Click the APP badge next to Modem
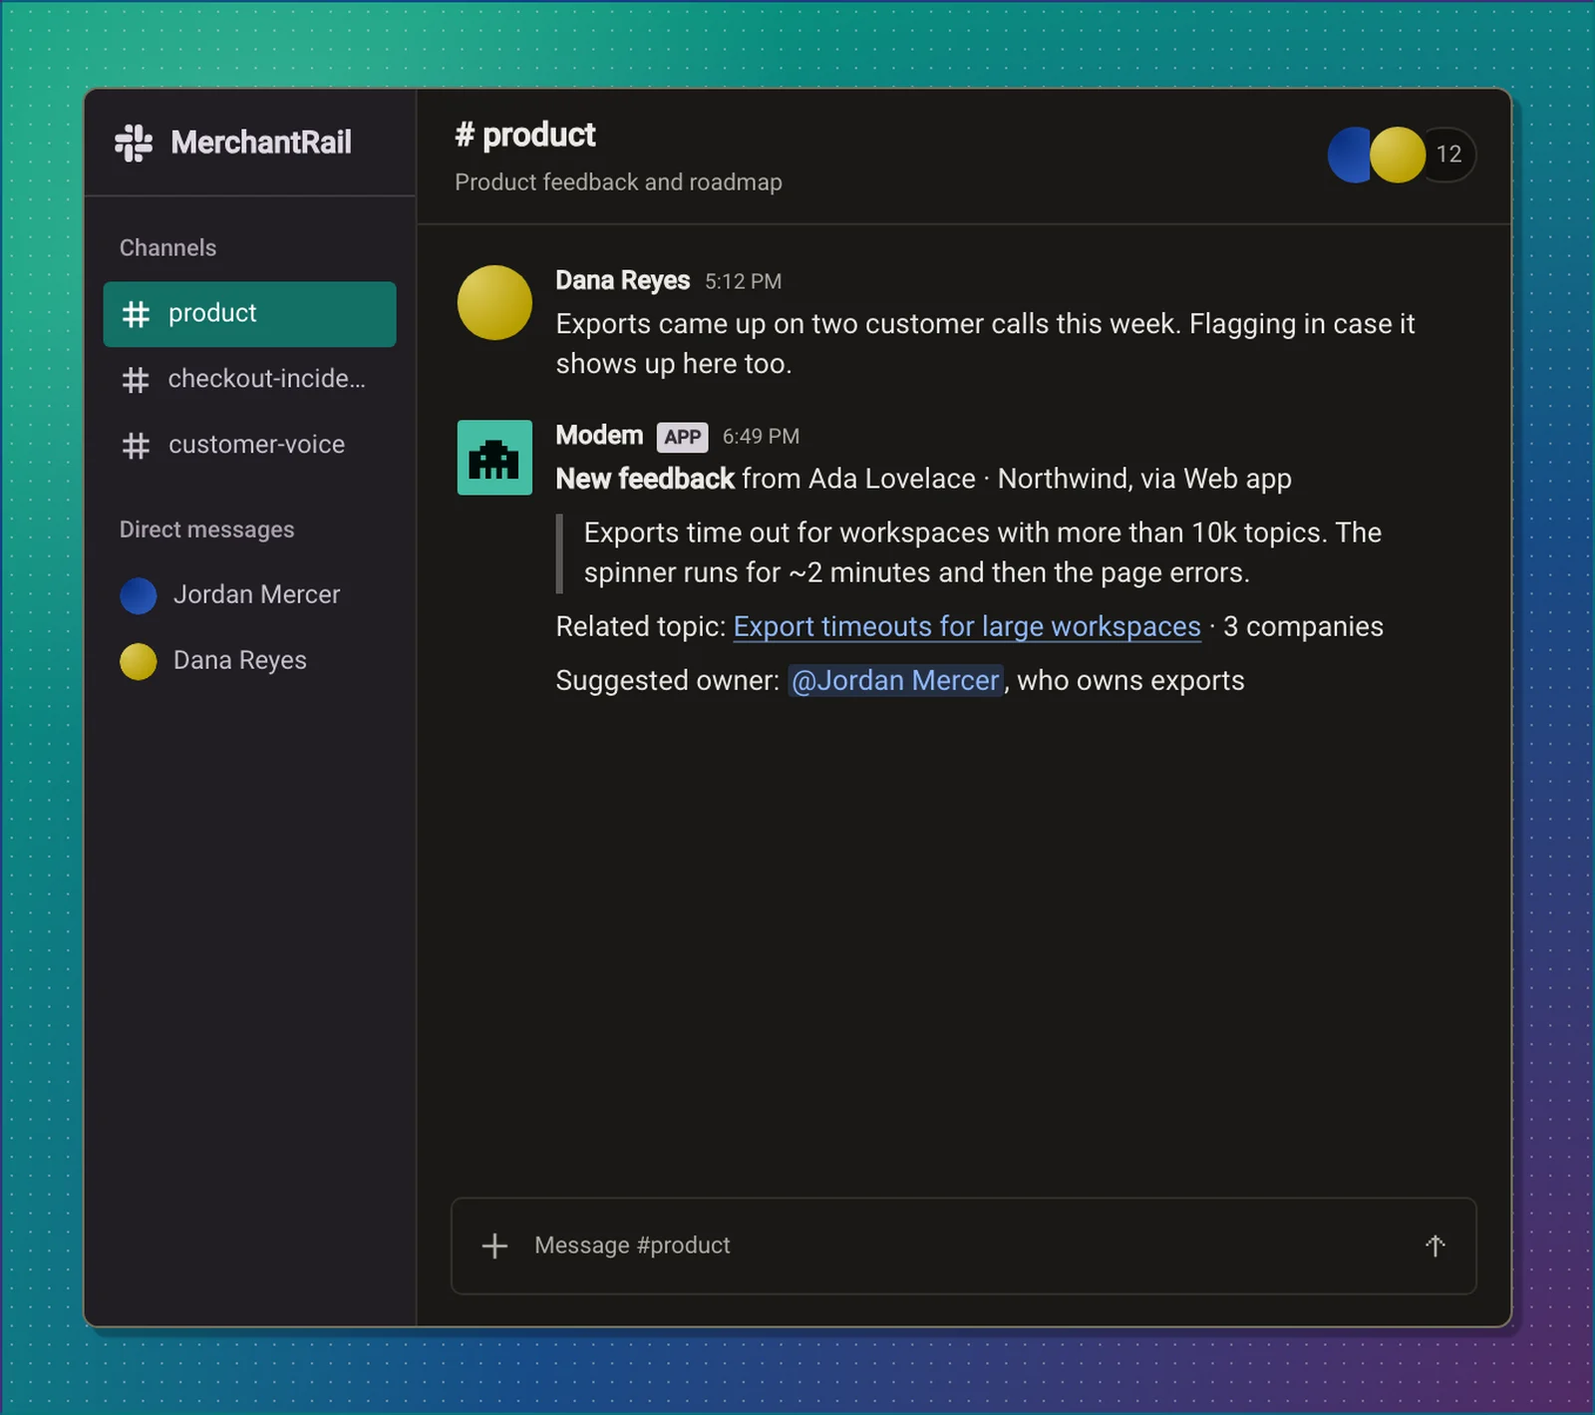The image size is (1595, 1415). click(682, 437)
